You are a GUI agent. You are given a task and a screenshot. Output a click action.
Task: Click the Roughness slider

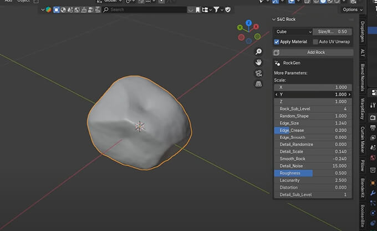click(313, 173)
